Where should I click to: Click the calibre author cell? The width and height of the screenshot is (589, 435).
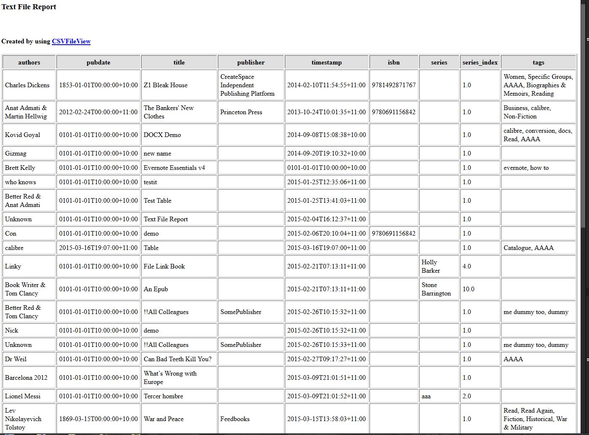29,248
